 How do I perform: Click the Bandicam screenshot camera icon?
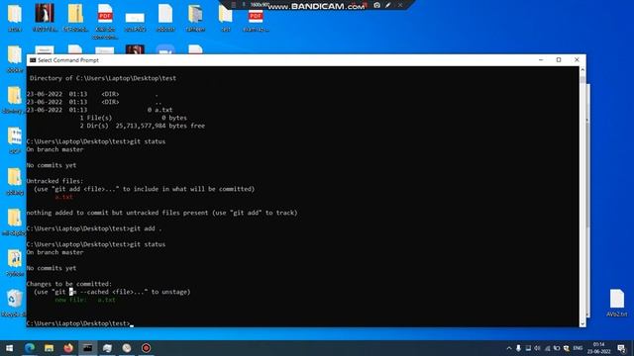coord(376,5)
